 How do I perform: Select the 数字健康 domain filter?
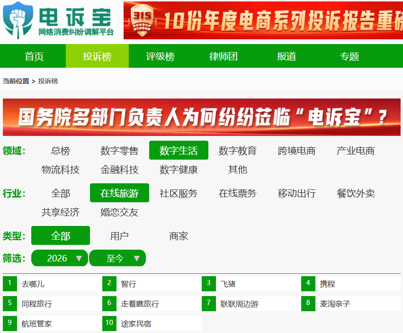179,170
